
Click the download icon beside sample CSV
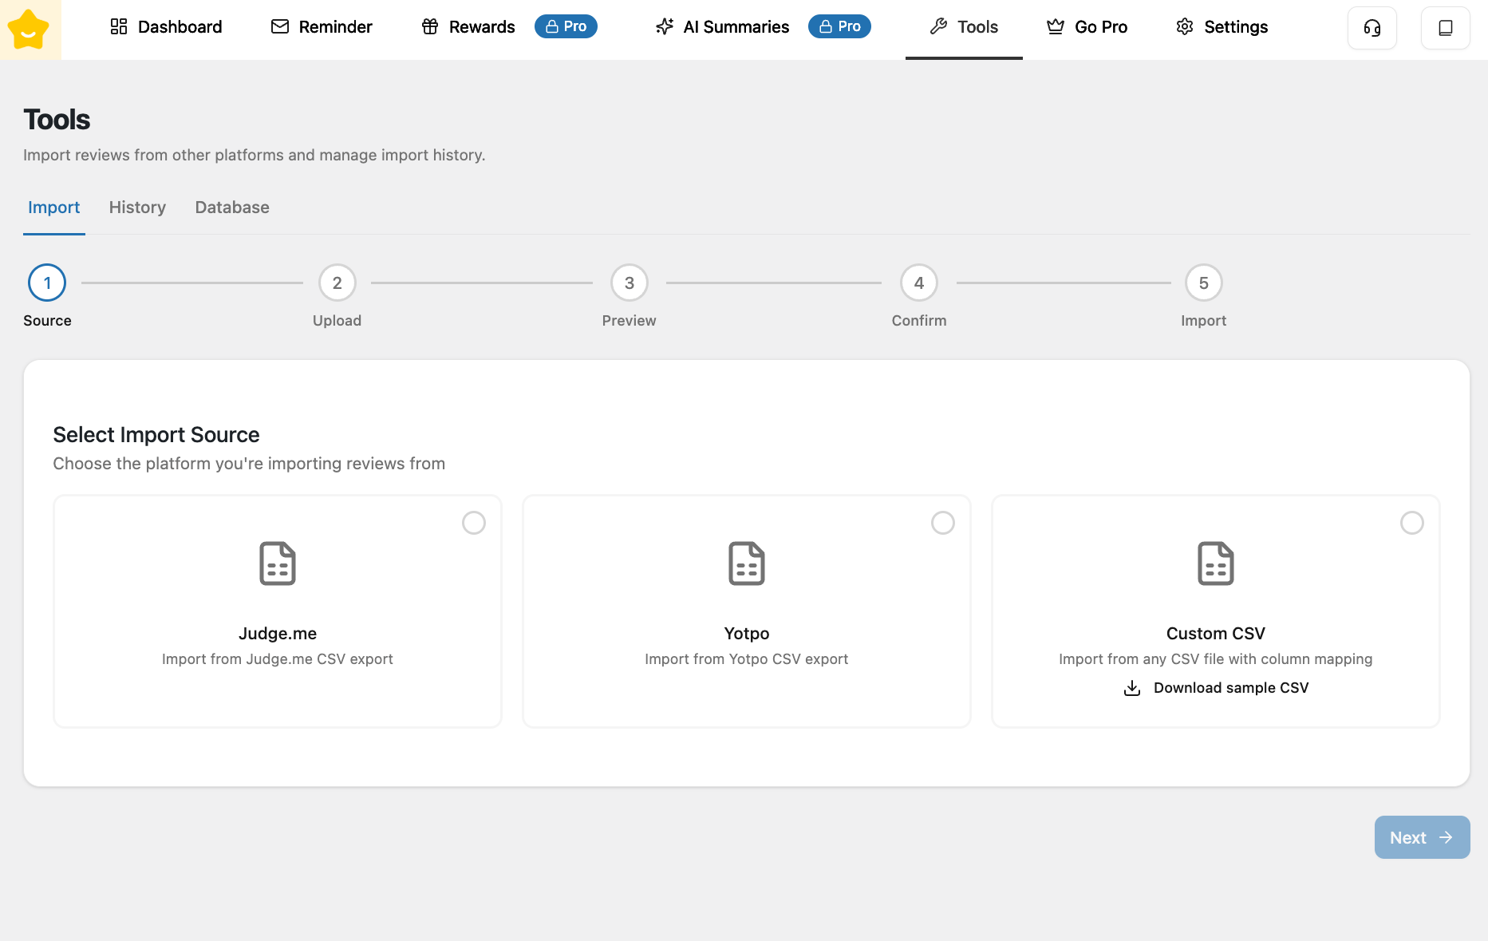tap(1131, 688)
